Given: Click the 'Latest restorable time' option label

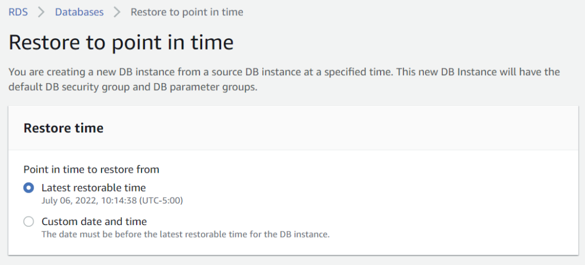Looking at the screenshot, I should (x=94, y=187).
